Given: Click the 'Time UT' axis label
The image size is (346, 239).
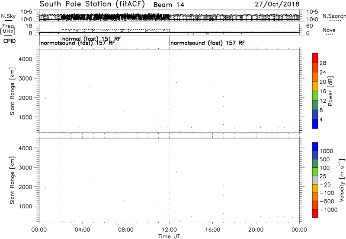Looking at the screenshot, I should pyautogui.click(x=169, y=236).
